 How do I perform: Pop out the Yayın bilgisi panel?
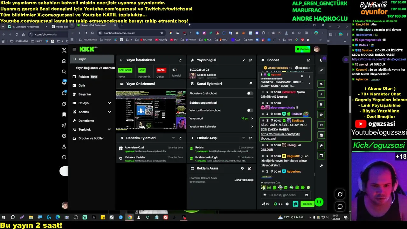[x=250, y=60]
